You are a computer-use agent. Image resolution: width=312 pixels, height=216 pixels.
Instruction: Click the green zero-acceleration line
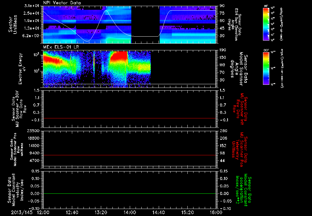[129, 193]
